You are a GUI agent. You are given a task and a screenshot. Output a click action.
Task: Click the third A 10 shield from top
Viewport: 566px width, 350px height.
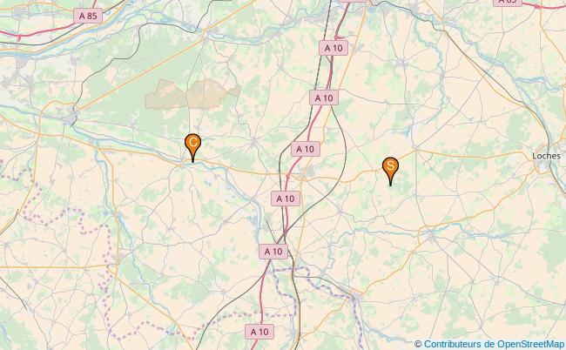[x=306, y=149]
